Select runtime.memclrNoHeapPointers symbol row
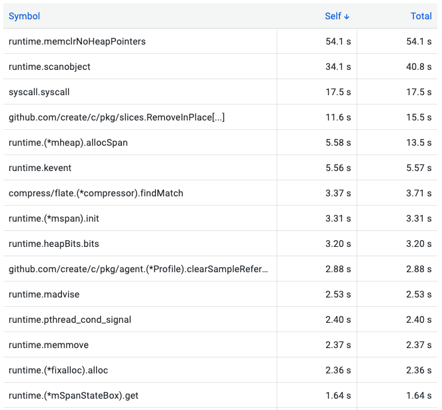 [77, 41]
